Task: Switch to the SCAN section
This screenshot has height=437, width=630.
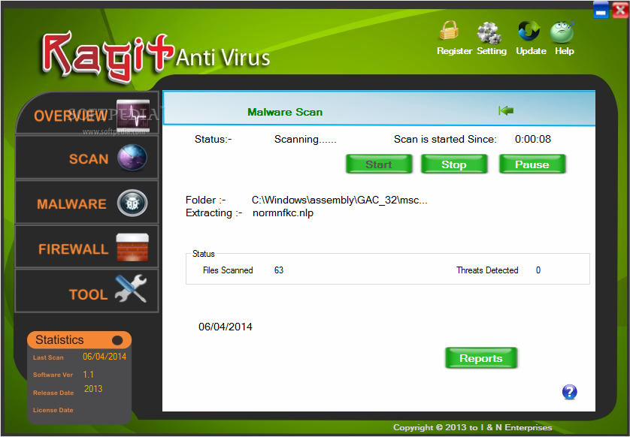Action: tap(86, 157)
